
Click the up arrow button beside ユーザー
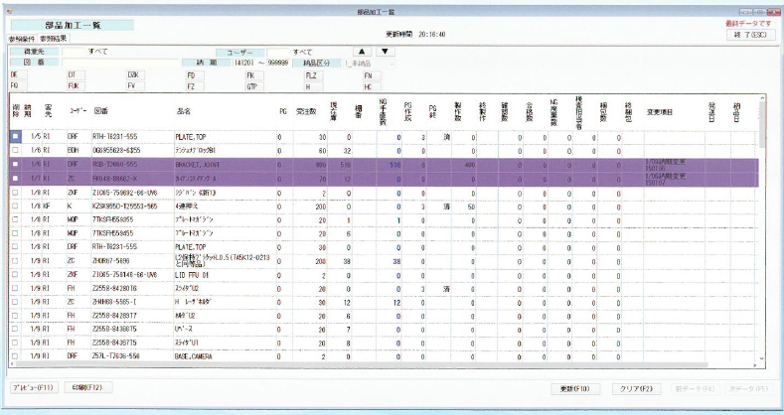click(362, 52)
